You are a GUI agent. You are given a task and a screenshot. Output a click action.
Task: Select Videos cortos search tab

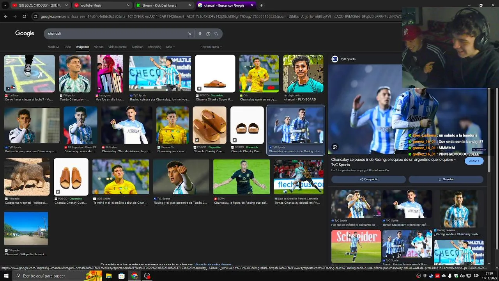point(118,47)
